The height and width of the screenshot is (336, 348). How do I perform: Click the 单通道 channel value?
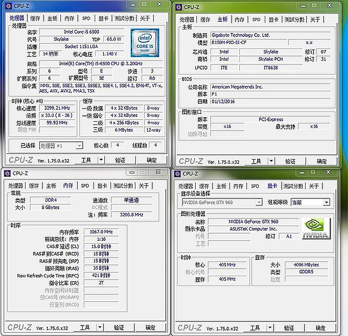pyautogui.click(x=132, y=200)
